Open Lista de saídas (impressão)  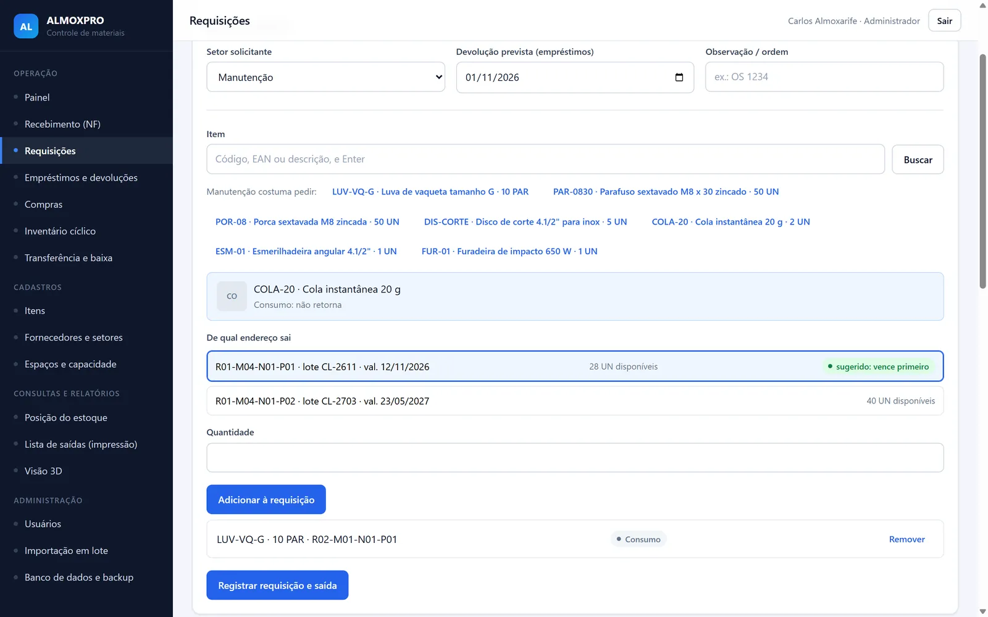point(86,444)
